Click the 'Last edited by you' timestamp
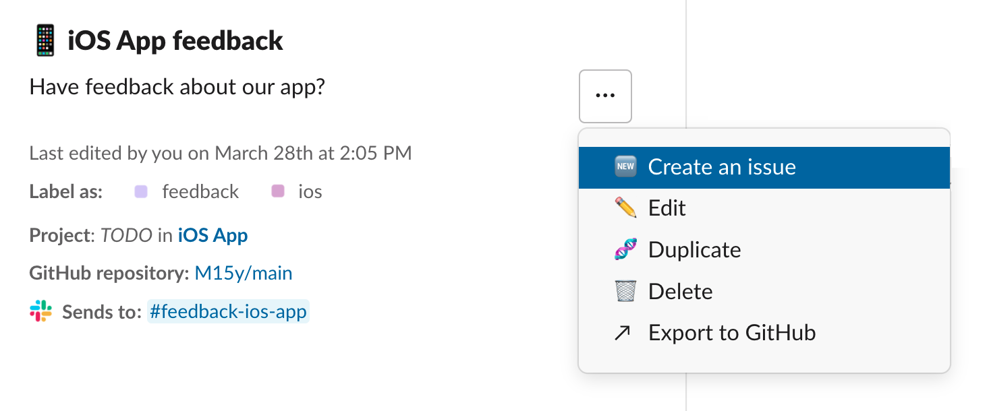This screenshot has height=411, width=989. 221,154
